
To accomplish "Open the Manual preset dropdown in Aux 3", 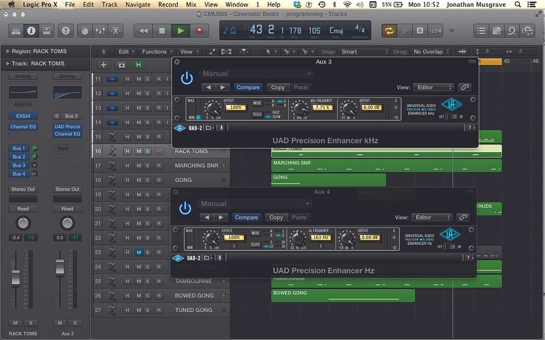I will pyautogui.click(x=256, y=73).
